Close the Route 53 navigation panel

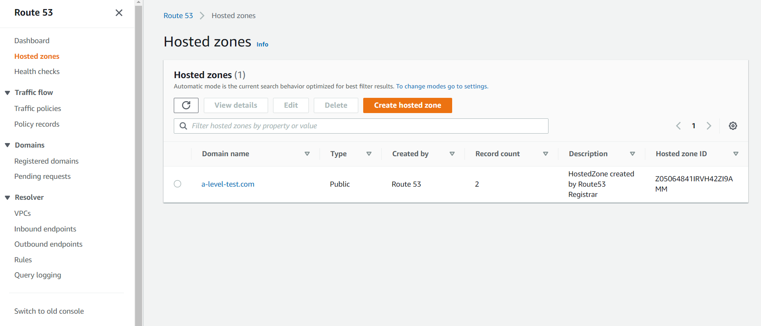[x=119, y=13]
